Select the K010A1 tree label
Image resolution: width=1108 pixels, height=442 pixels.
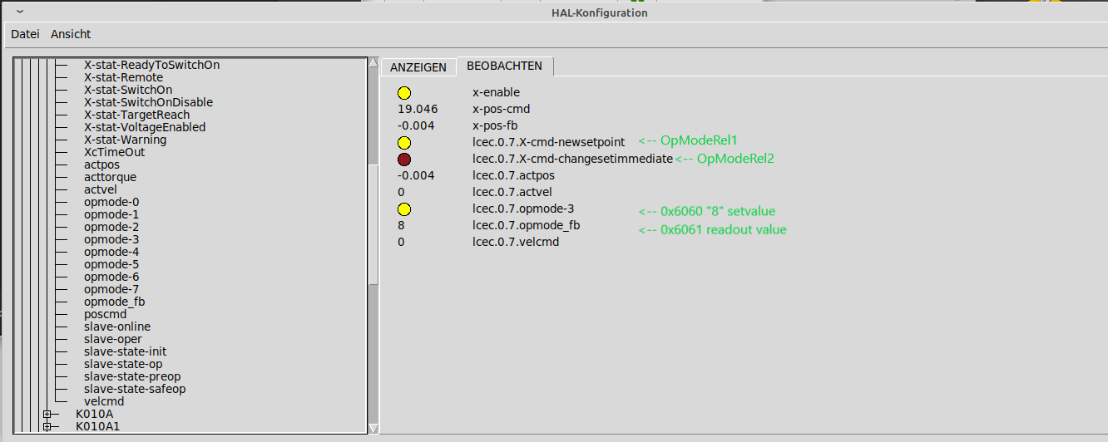[x=97, y=426]
